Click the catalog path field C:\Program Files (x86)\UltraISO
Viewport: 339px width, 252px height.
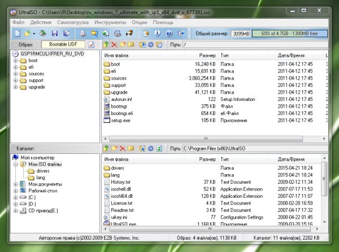(255, 148)
